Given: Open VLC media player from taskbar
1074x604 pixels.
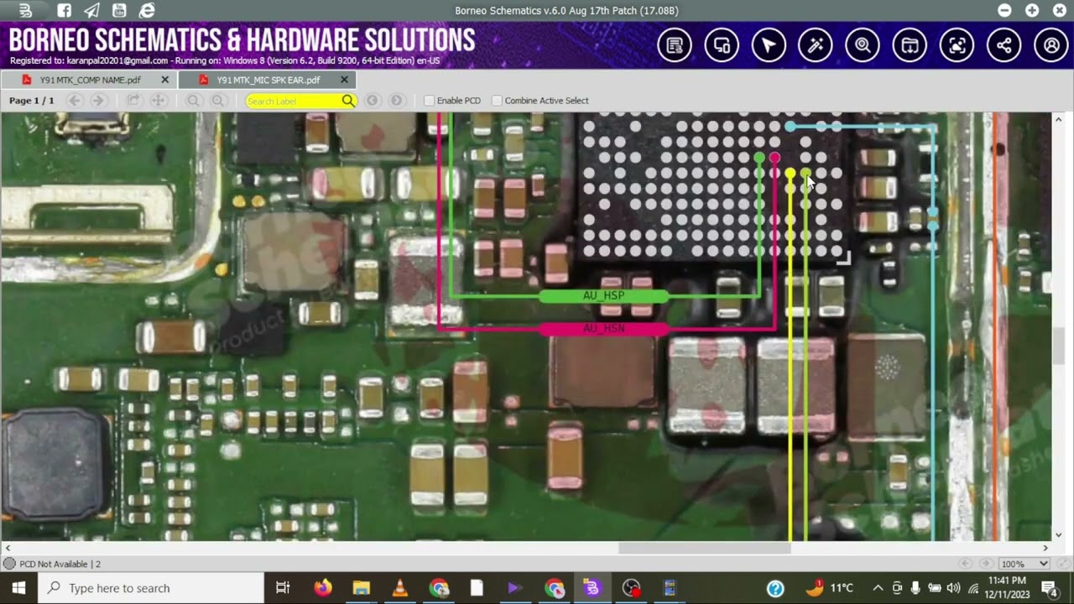Looking at the screenshot, I should (x=400, y=588).
